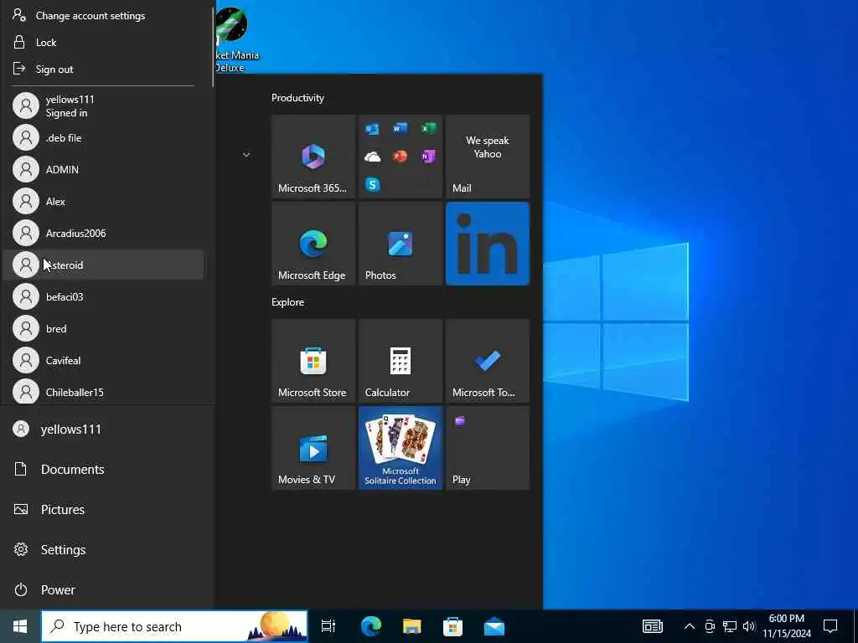Open the clock showing 6:00 PM
The image size is (858, 643).
pyautogui.click(x=786, y=626)
